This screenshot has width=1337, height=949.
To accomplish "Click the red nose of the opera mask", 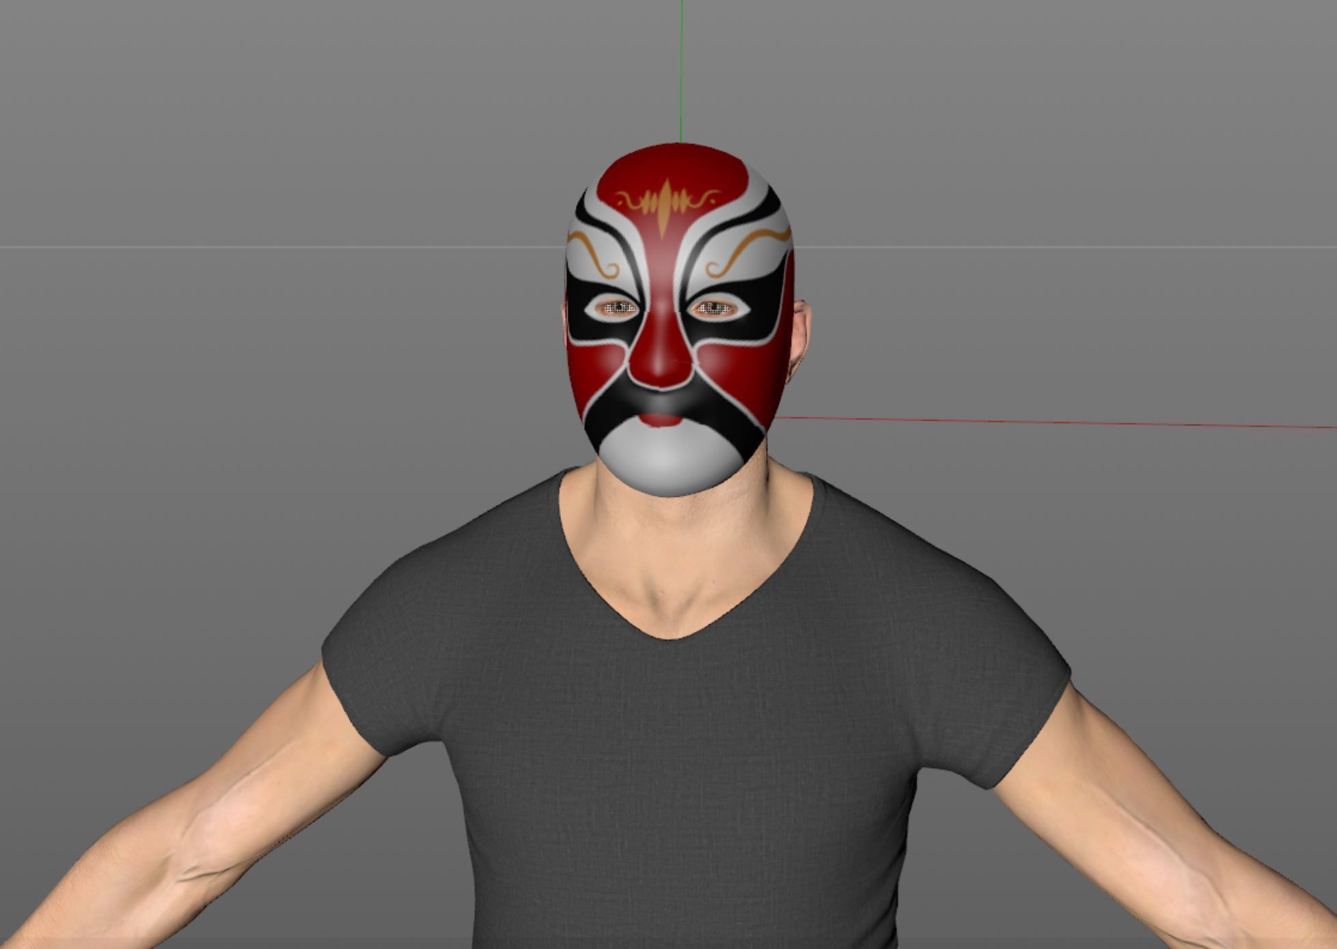I will pos(659,365).
